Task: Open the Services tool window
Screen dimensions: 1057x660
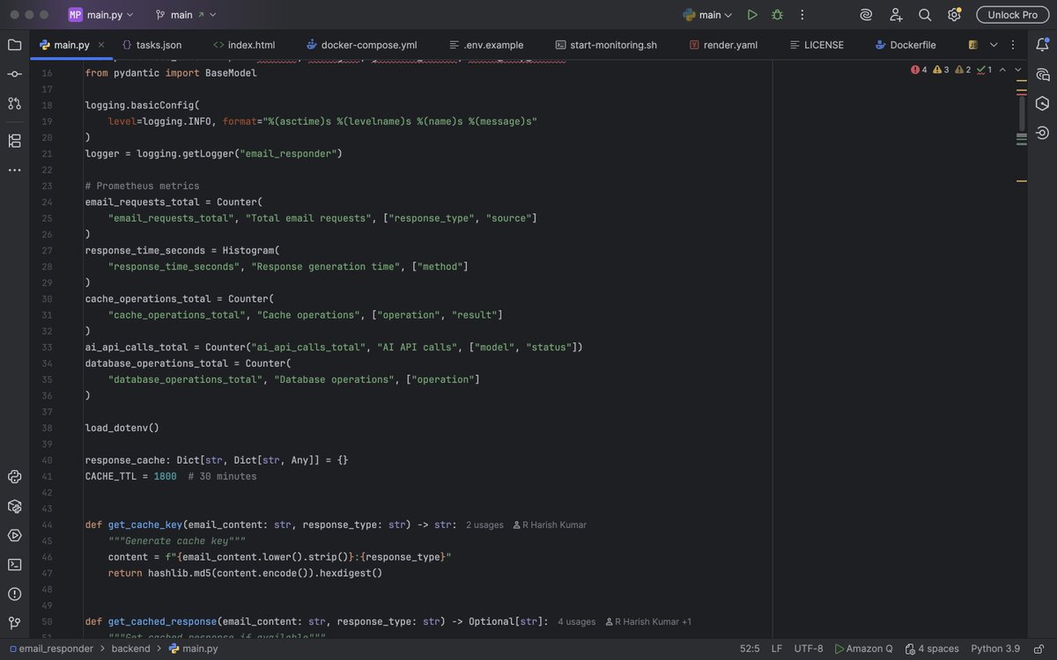Action: pos(14,535)
